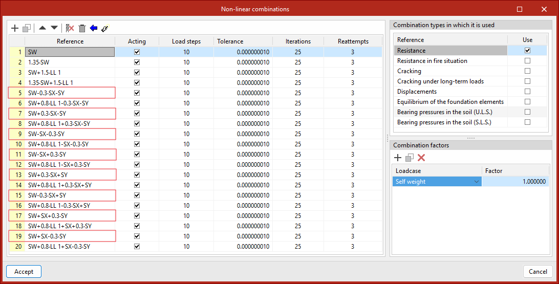Enable Cracking under long-term loads checkbox
Image resolution: width=559 pixels, height=284 pixels.
point(527,81)
